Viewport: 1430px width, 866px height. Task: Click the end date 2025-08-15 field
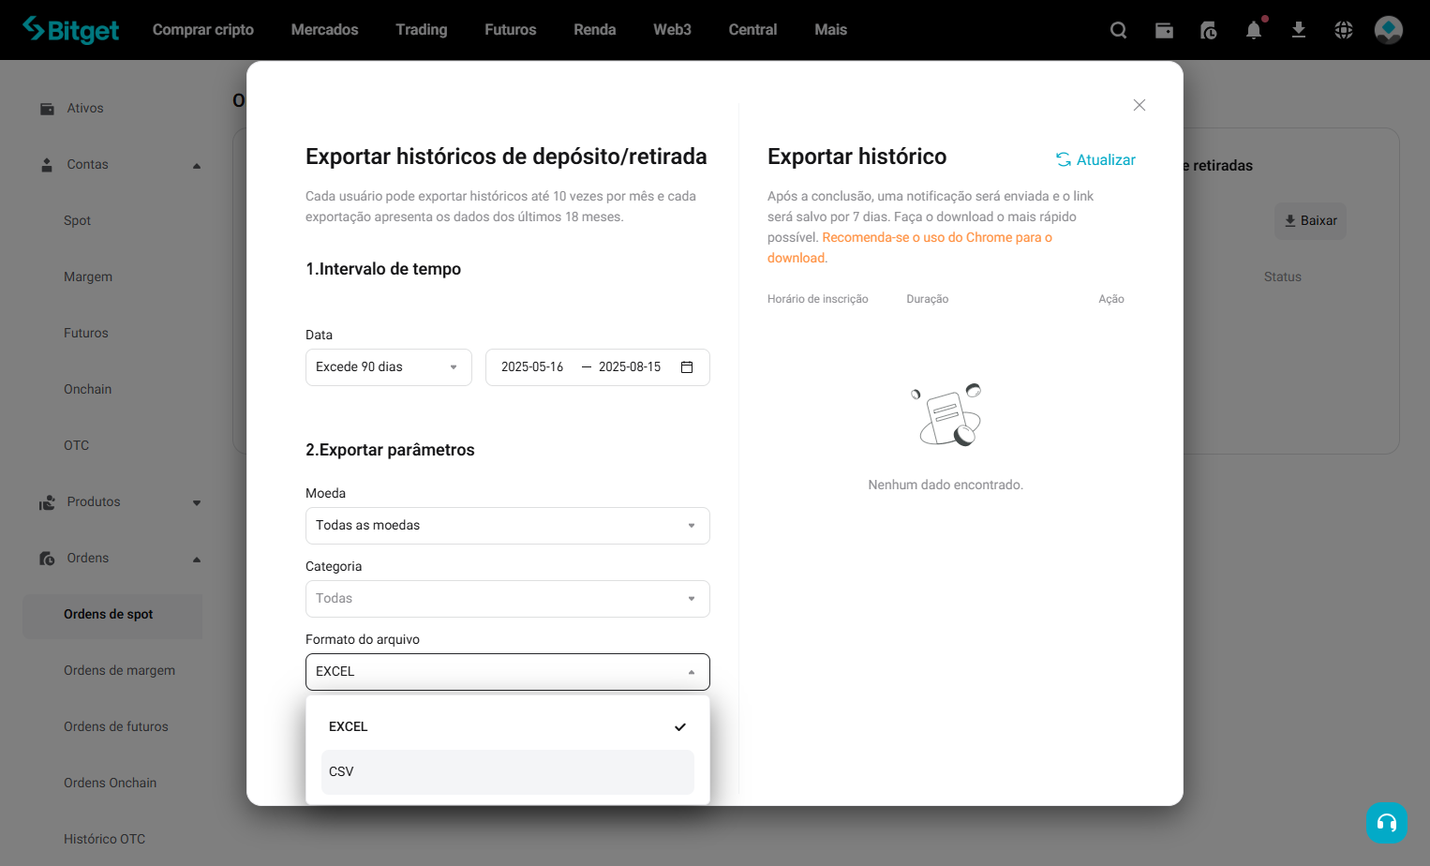pos(630,367)
